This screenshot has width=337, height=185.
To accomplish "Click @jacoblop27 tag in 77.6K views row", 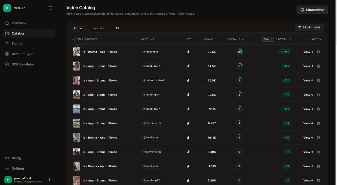I will click(151, 95).
